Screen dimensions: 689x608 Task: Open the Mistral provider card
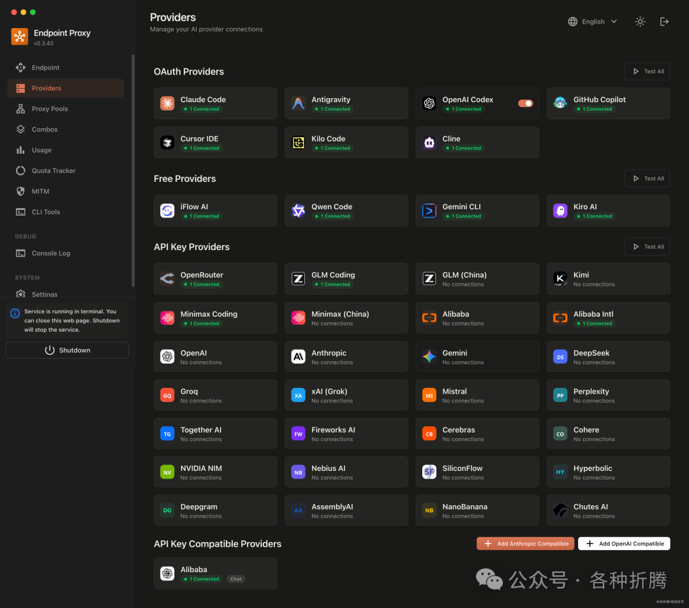pos(477,395)
